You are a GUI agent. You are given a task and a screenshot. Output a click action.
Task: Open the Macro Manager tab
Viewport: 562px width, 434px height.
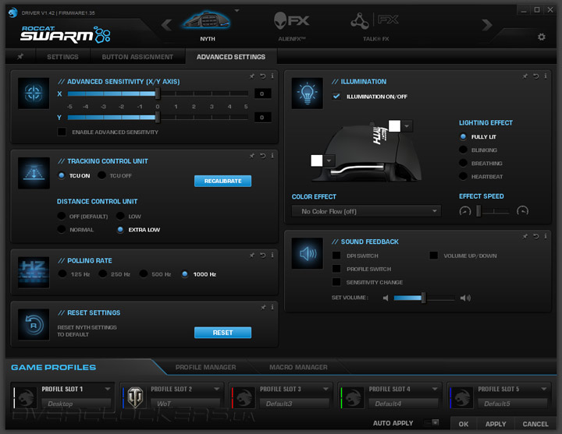298,367
